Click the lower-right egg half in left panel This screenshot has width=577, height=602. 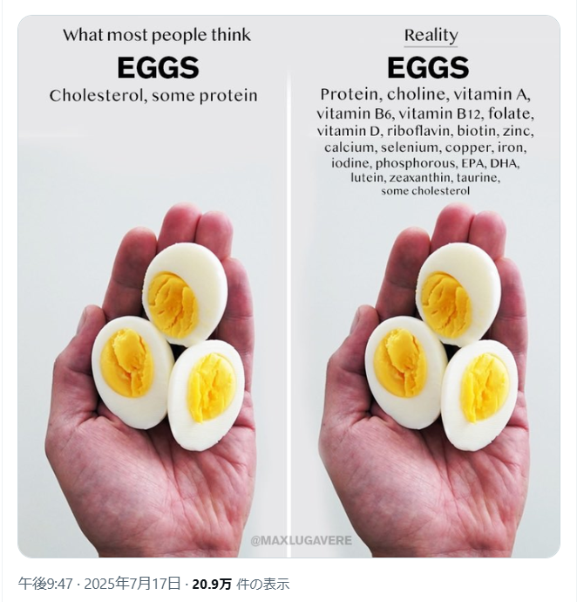coord(207,394)
